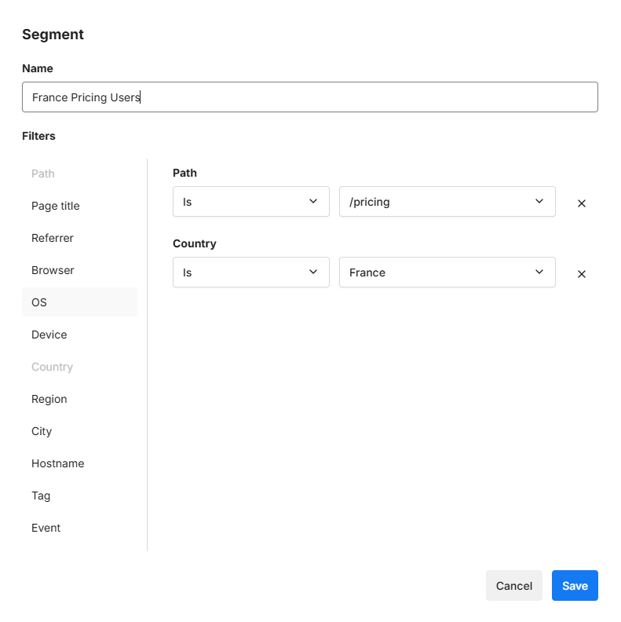The width and height of the screenshot is (621, 622).
Task: Choose the Hostname filter option
Action: click(58, 463)
